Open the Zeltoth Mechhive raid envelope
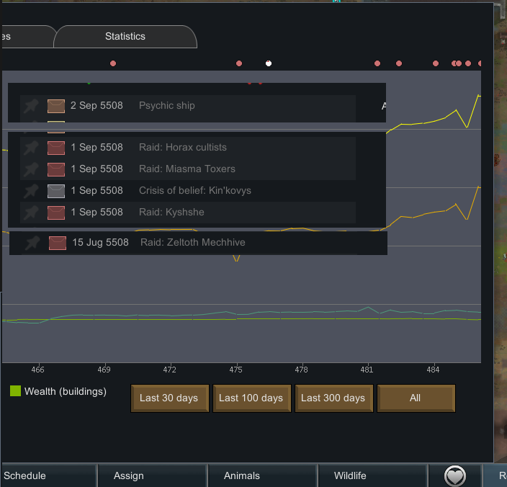 [x=57, y=243]
